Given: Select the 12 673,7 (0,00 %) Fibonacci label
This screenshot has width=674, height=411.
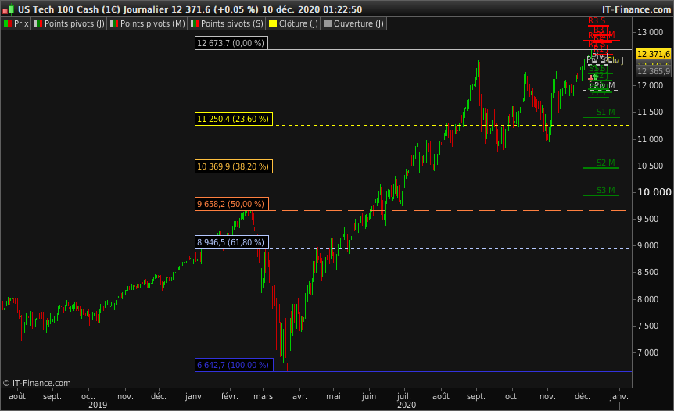Looking at the screenshot, I should (231, 43).
